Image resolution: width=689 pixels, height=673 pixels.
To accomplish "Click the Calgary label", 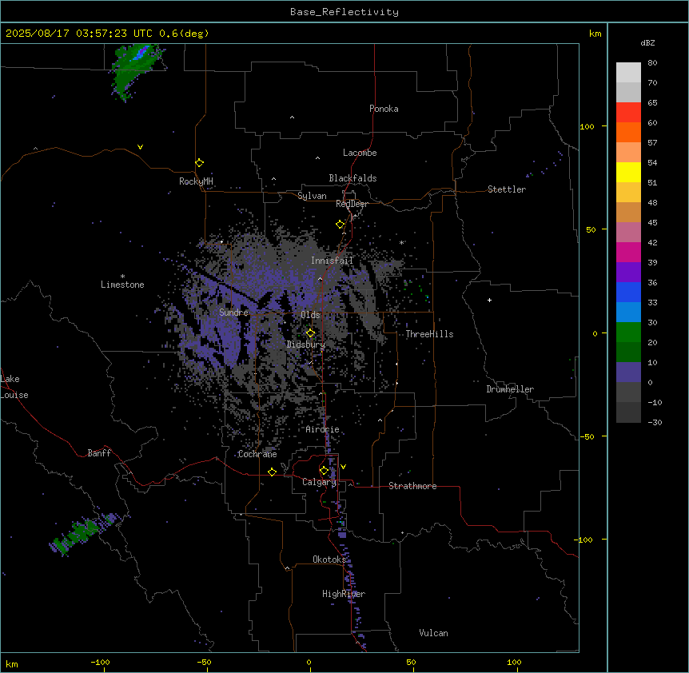I will [x=319, y=482].
